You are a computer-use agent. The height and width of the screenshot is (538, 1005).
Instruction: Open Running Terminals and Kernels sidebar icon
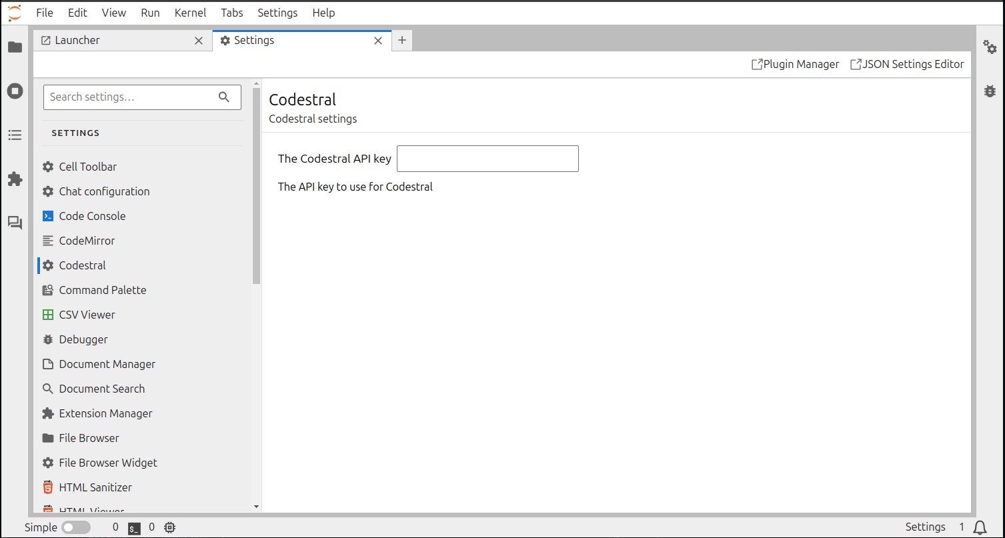coord(15,91)
